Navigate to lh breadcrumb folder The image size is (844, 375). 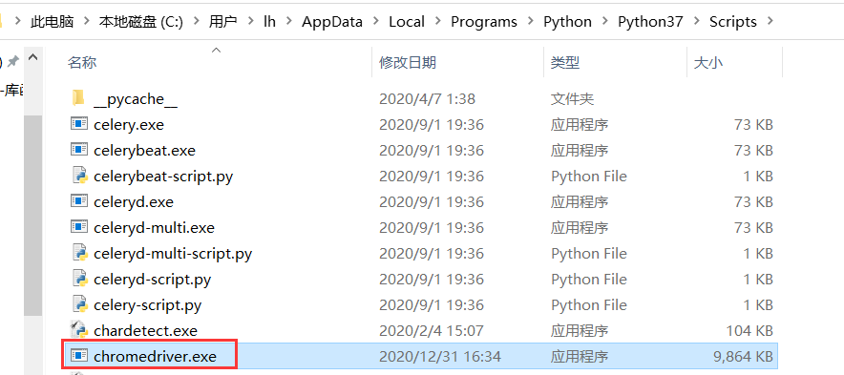(x=269, y=22)
